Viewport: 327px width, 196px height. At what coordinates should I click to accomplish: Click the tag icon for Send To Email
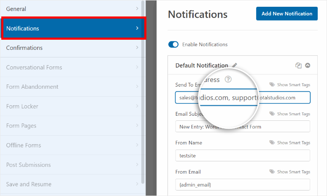(272, 85)
